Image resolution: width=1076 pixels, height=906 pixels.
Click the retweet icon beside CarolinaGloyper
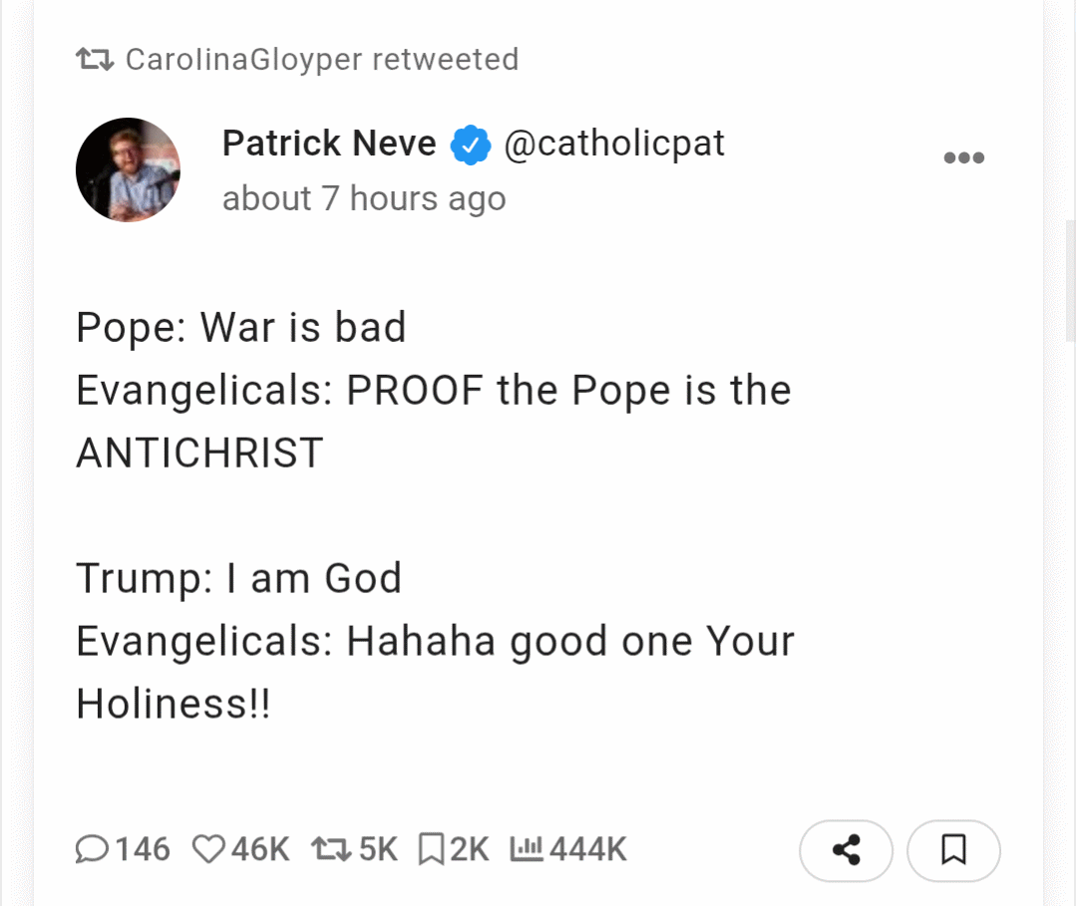[x=95, y=60]
